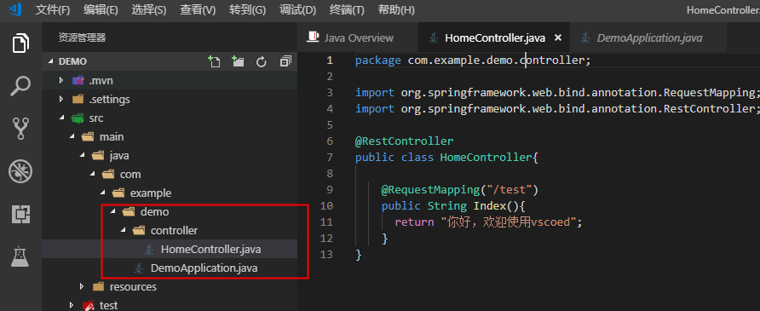
Task: Collapse the controller folder
Action: click(x=123, y=231)
